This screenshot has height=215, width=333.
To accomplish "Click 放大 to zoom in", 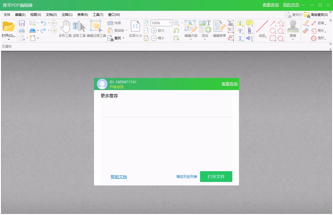I will (158, 30).
